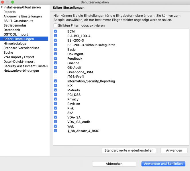The height and width of the screenshot is (171, 190).
Task: Uncheck the Risk checkbox
Action: [56, 108]
